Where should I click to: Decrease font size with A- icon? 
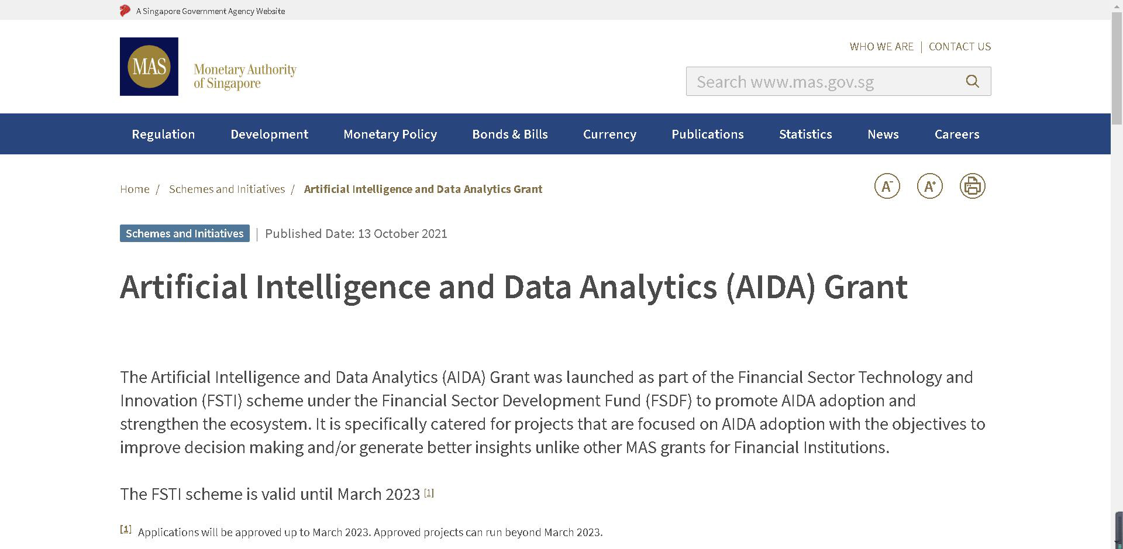887,187
